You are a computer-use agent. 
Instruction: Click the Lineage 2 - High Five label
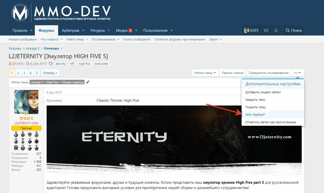coord(57,82)
